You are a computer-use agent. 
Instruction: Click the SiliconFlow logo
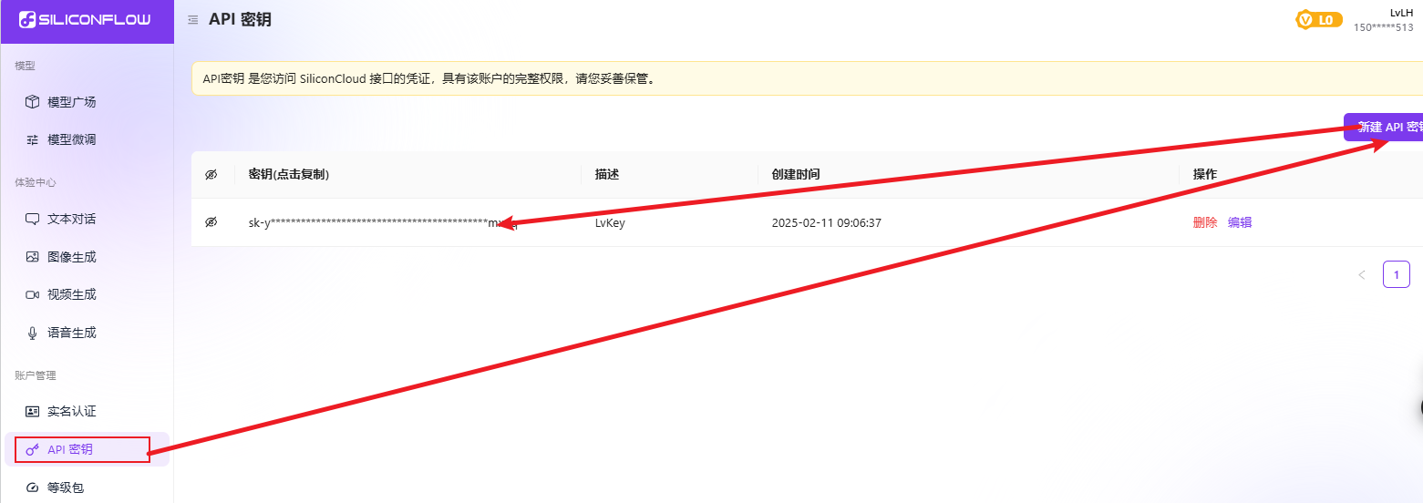point(85,20)
